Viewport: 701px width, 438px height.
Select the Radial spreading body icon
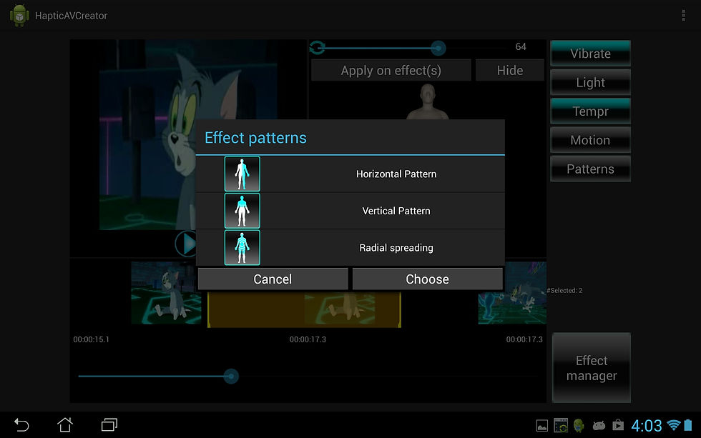(x=242, y=247)
